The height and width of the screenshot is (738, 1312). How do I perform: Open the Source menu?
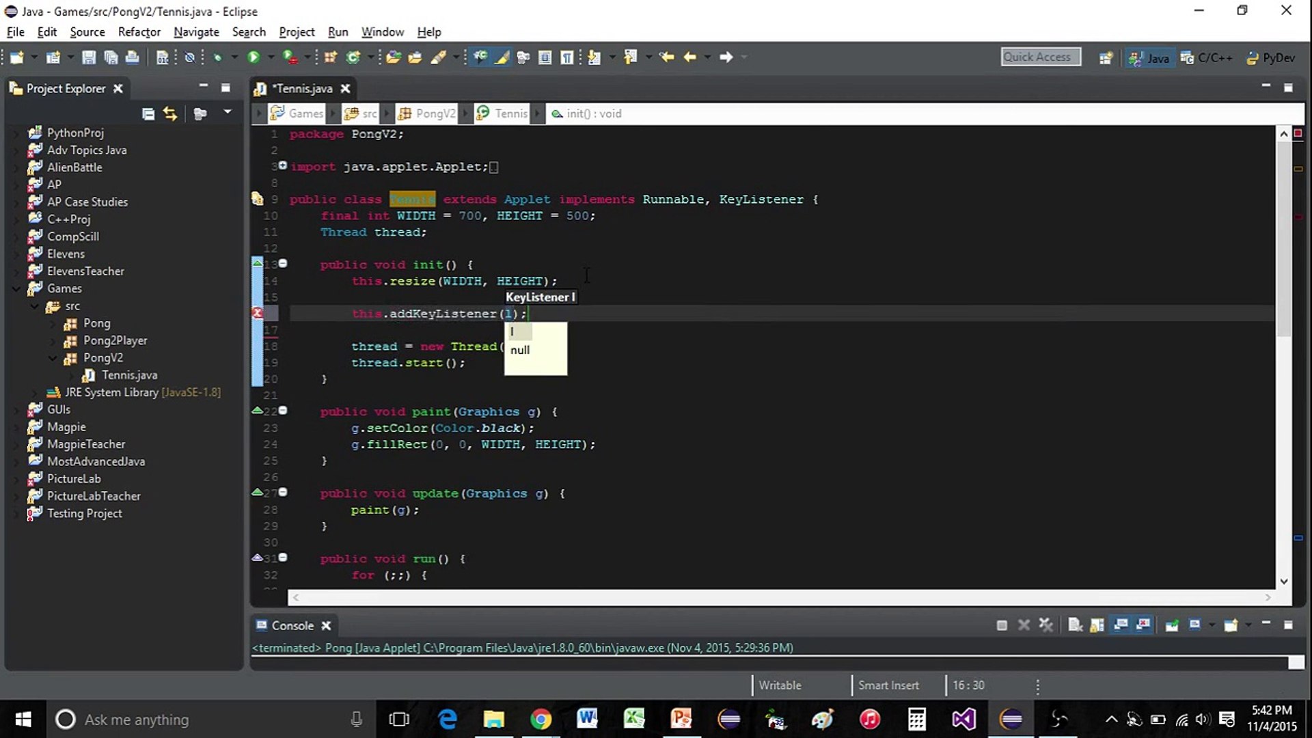tap(87, 31)
